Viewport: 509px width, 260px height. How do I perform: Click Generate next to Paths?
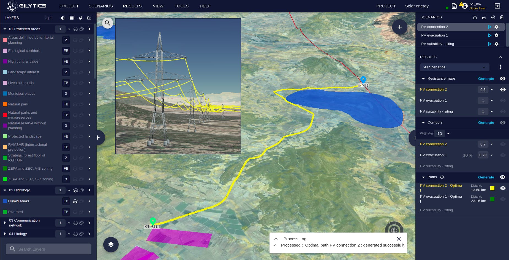coord(486,177)
